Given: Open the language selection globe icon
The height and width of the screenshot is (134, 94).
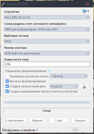Looking at the screenshot, I should 86,11.
